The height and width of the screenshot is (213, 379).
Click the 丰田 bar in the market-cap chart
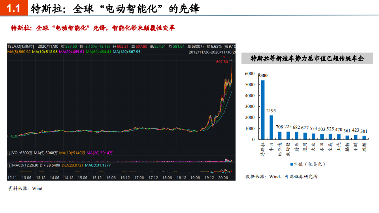coord(271,127)
